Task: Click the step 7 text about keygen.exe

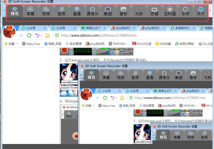Action: (104, 60)
